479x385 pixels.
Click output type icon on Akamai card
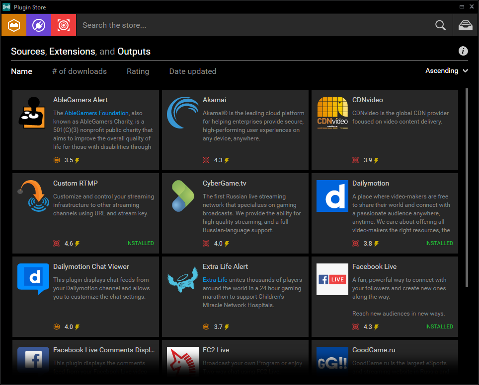point(206,160)
